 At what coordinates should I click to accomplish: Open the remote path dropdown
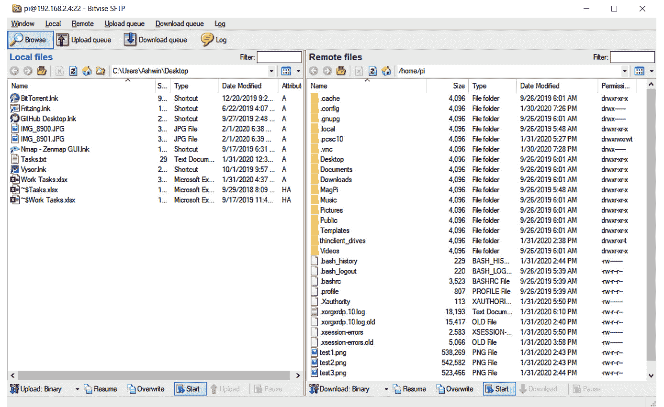click(x=625, y=70)
